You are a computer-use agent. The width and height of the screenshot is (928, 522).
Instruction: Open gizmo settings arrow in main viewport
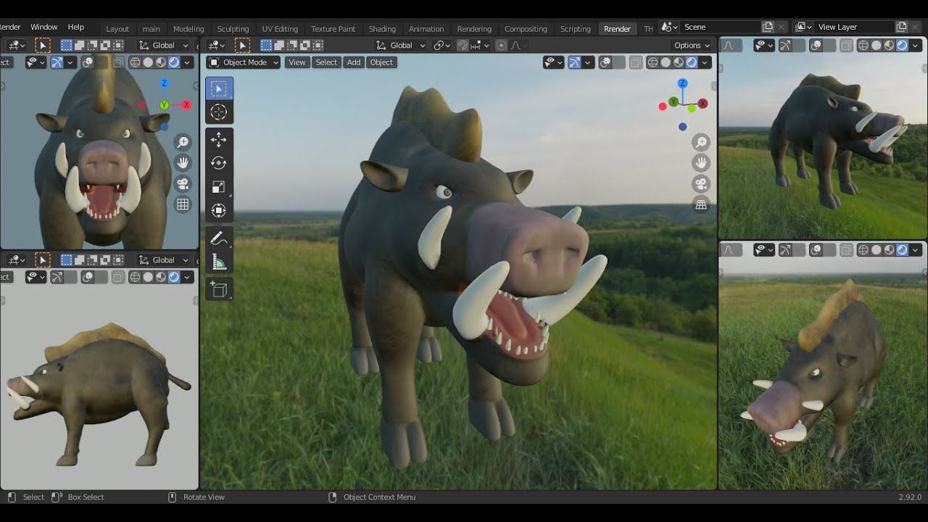588,62
